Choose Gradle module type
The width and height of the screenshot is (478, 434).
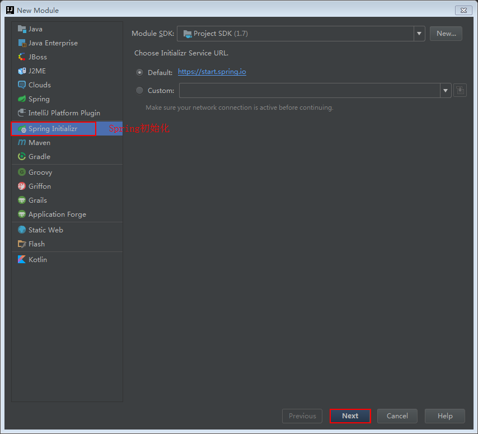tap(67, 156)
